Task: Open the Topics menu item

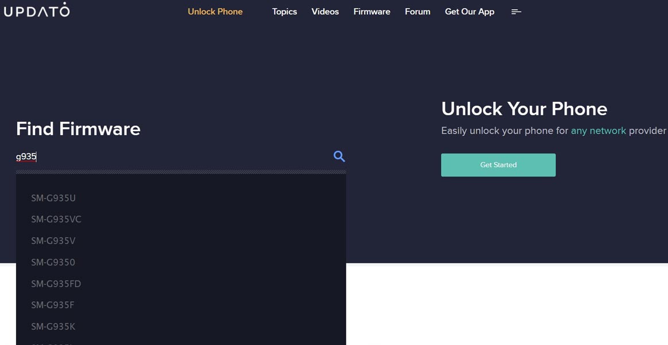Action: (284, 12)
